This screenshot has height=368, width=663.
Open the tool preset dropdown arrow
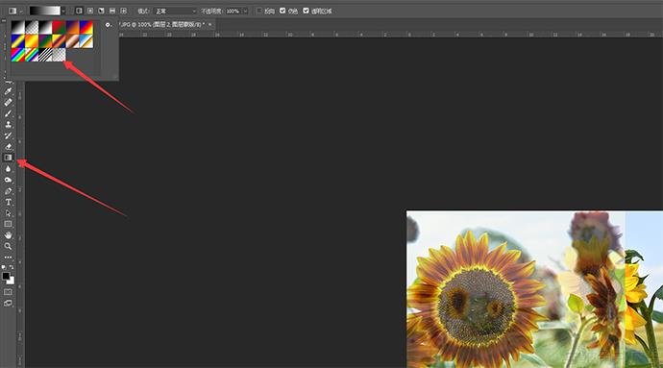tap(21, 11)
